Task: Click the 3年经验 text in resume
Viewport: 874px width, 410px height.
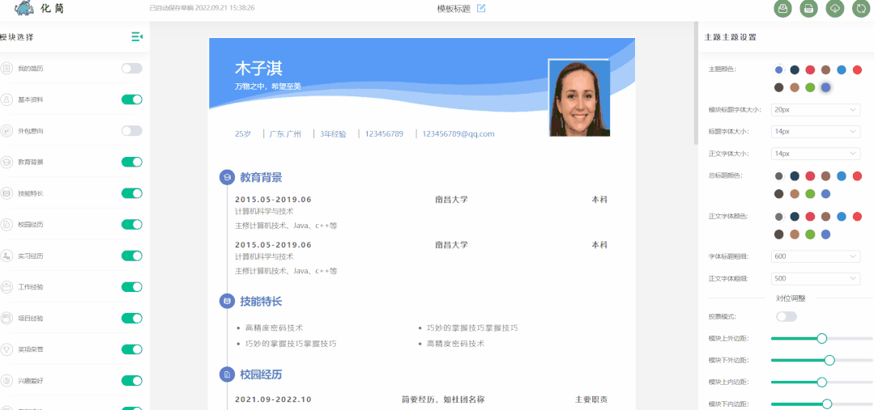Action: point(333,134)
